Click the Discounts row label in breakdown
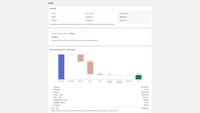Screen dimensions: 200x113 57,90
